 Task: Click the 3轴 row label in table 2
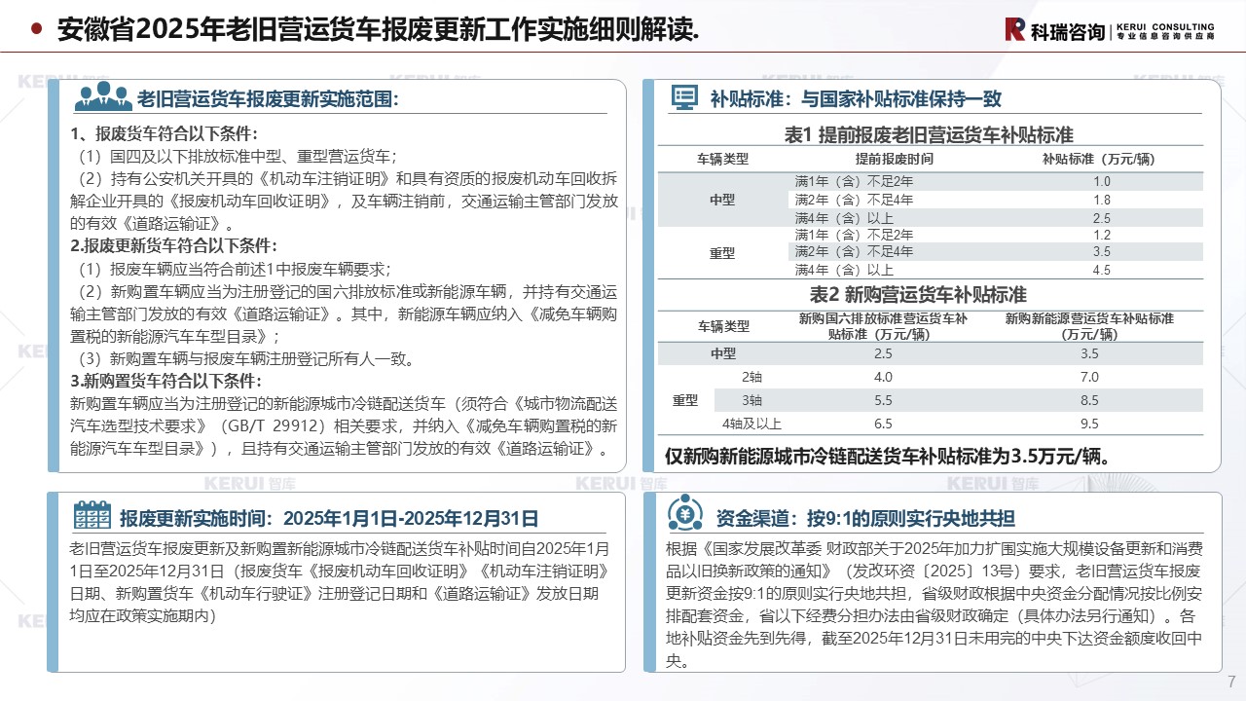click(752, 400)
